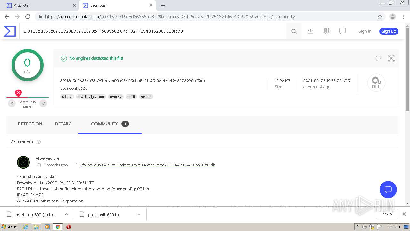Viewport: 410px width, 231px height.
Task: Click the 64bits tag
Action: [x=67, y=97]
